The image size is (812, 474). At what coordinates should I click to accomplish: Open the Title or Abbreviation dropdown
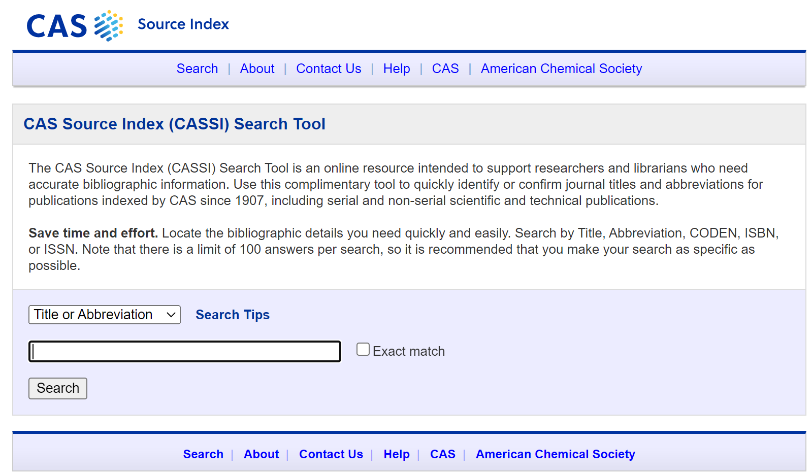105,315
